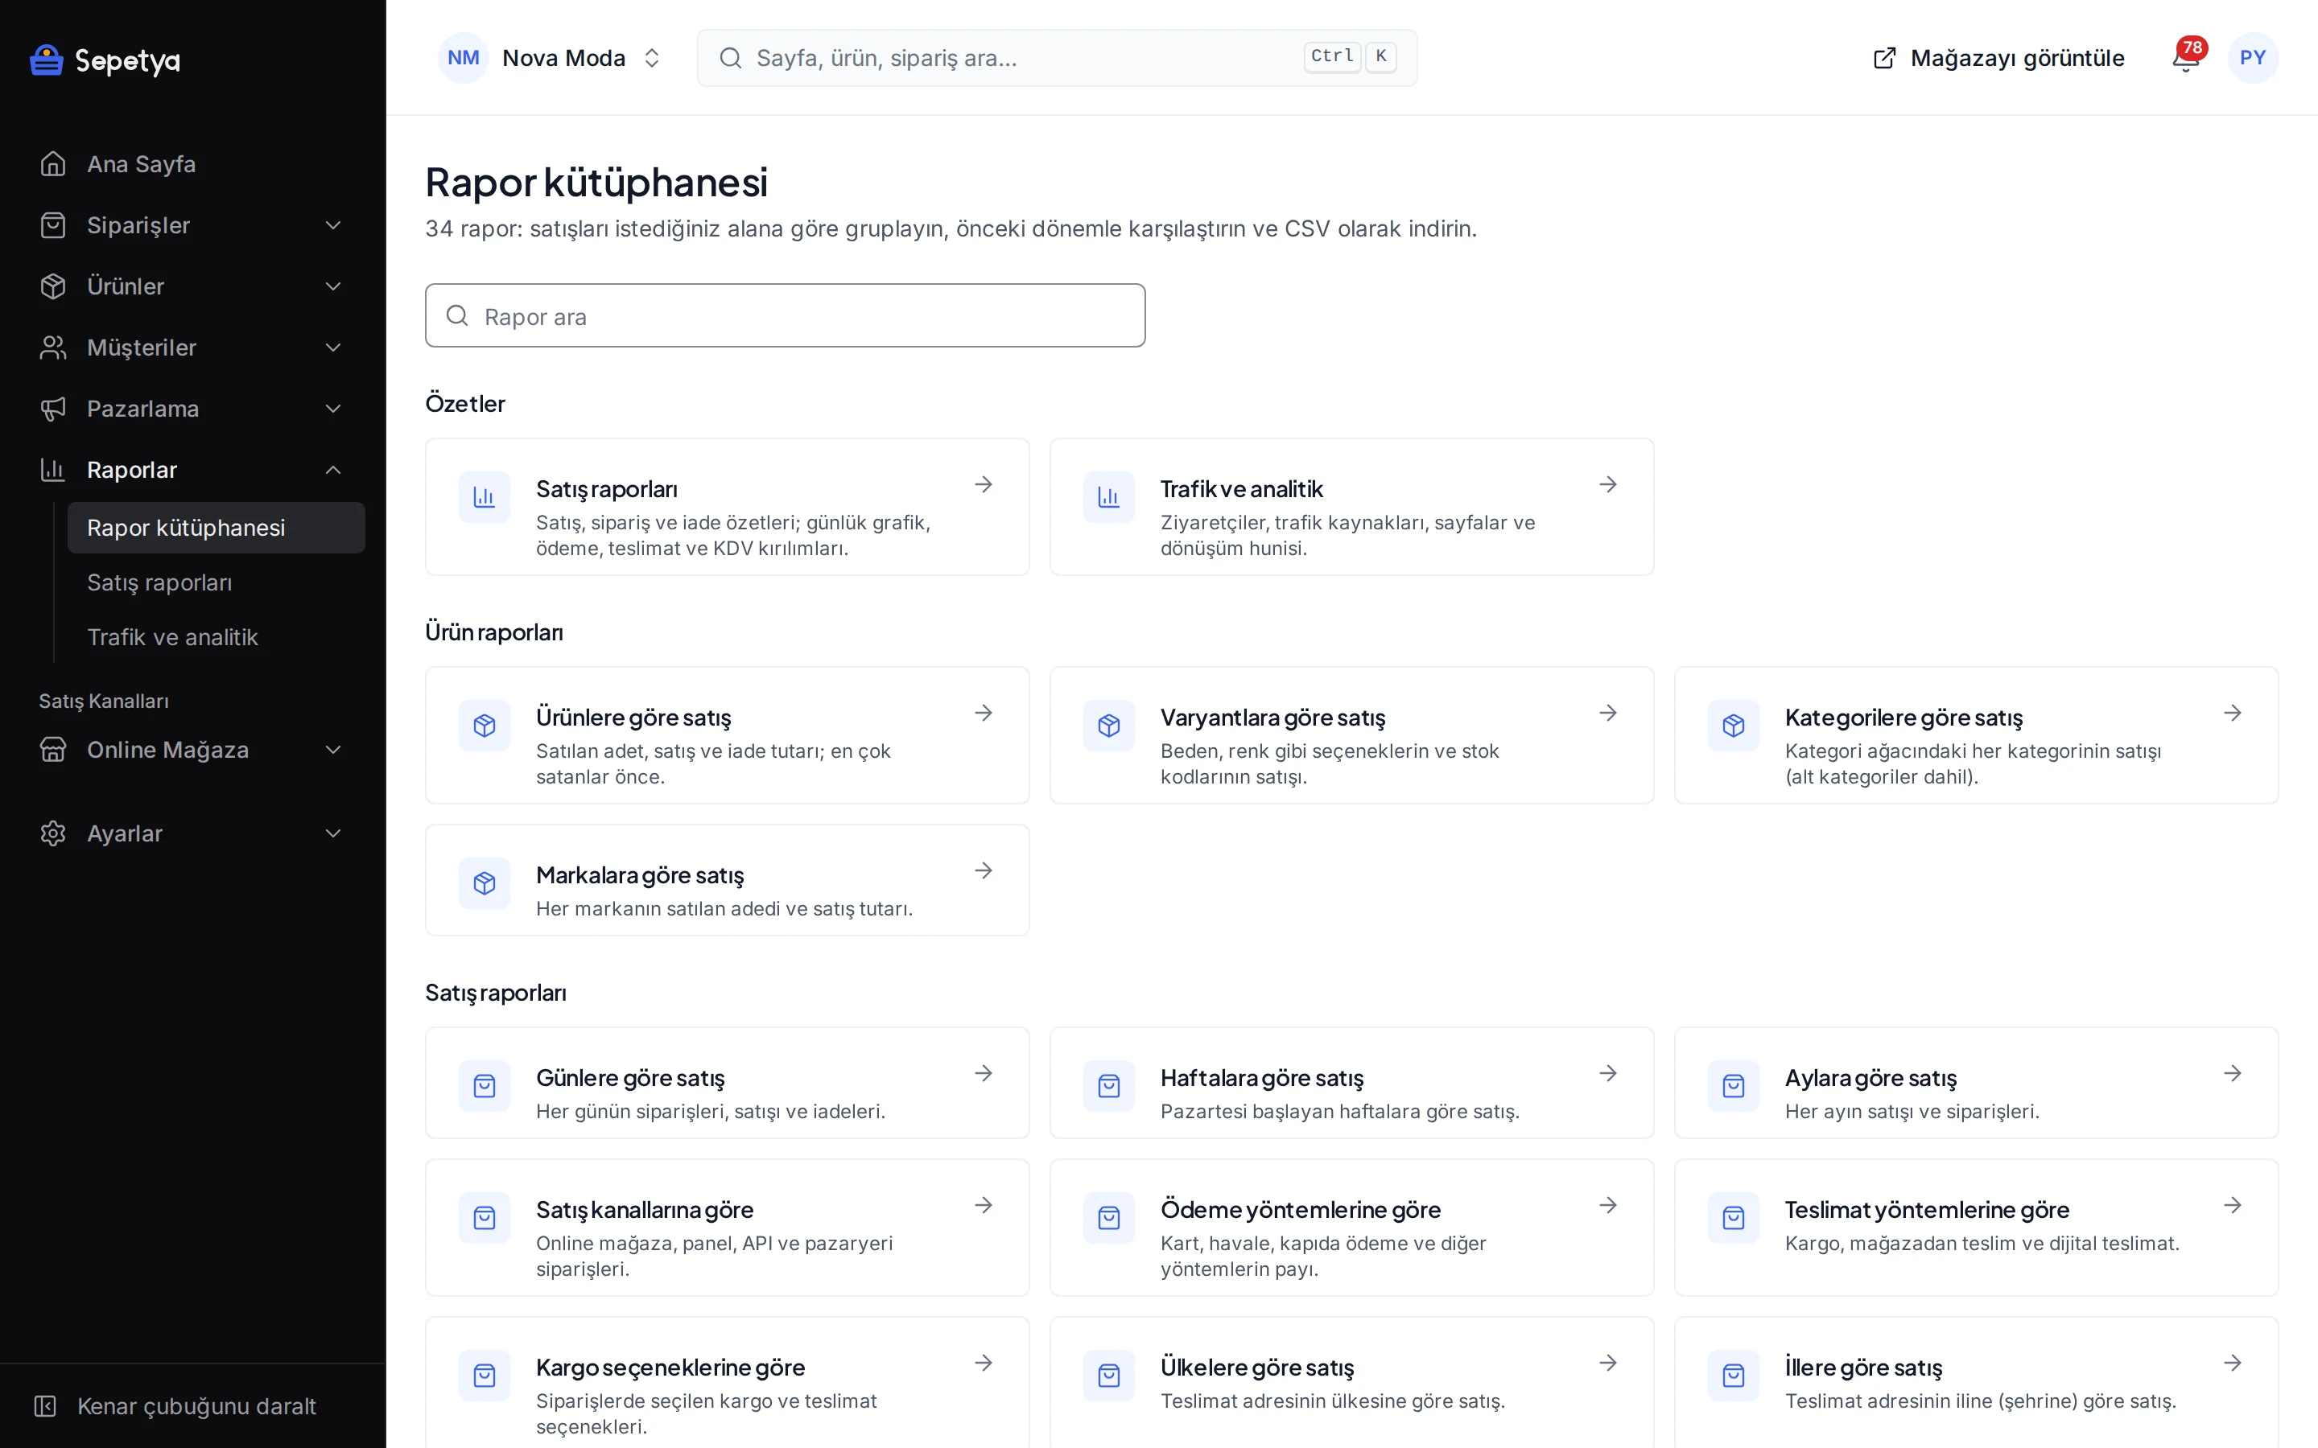This screenshot has width=2318, height=1448.
Task: Open the Teslimat yöntemlerine göre report
Action: (x=1976, y=1228)
